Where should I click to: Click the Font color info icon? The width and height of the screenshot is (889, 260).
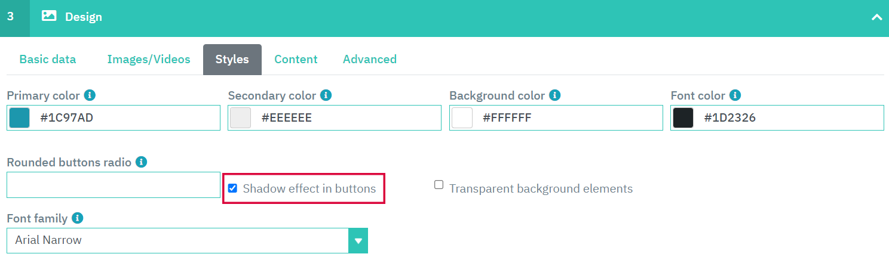click(x=735, y=95)
